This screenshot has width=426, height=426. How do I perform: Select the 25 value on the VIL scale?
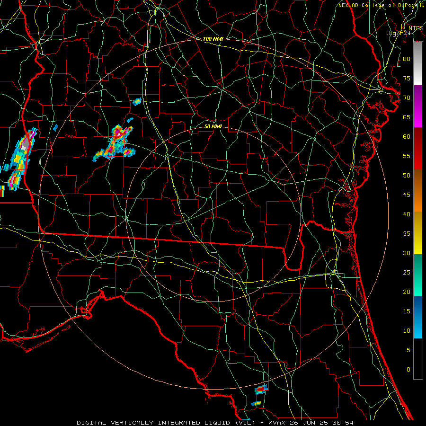click(407, 273)
